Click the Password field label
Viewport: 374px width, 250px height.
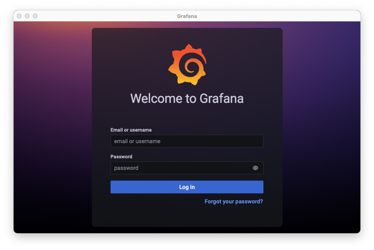tap(121, 157)
